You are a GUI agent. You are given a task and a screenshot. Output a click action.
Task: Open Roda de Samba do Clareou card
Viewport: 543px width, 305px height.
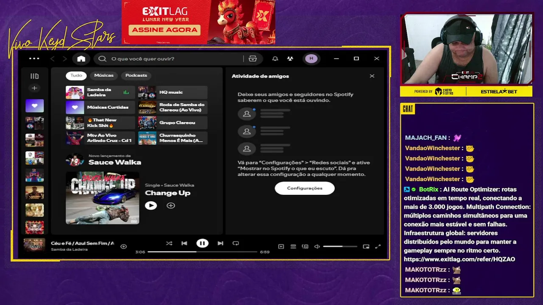(173, 108)
